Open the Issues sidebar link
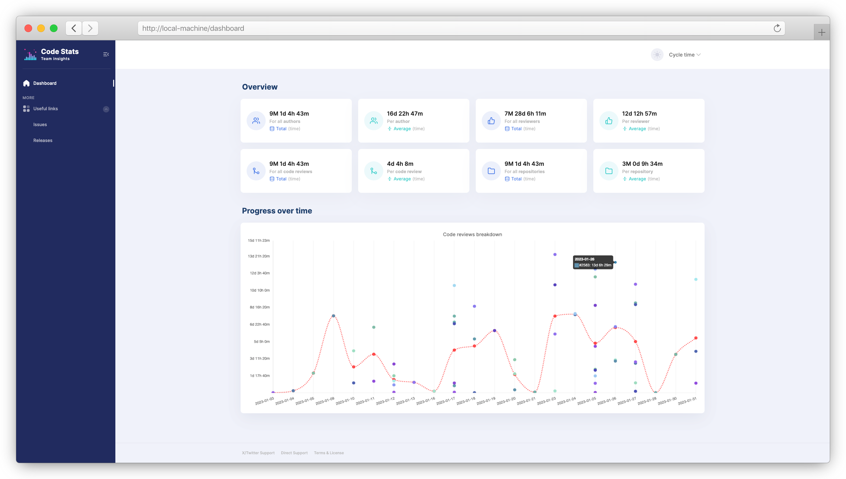846x479 pixels. 40,125
